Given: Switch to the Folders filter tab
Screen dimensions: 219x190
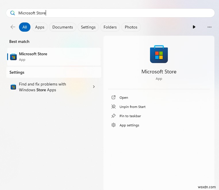Looking at the screenshot, I should click(x=110, y=27).
